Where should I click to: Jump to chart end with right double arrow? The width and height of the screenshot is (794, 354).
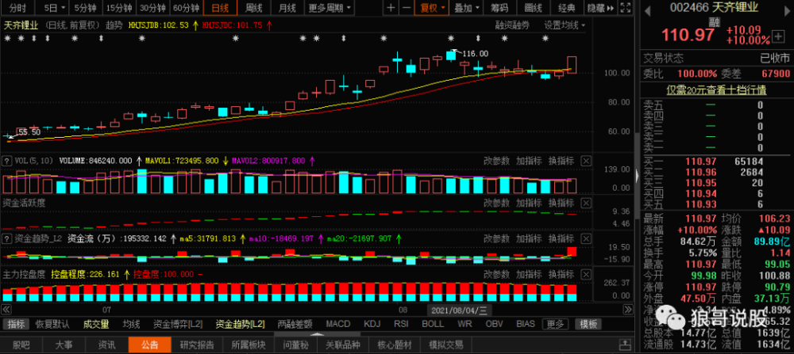(x=627, y=309)
